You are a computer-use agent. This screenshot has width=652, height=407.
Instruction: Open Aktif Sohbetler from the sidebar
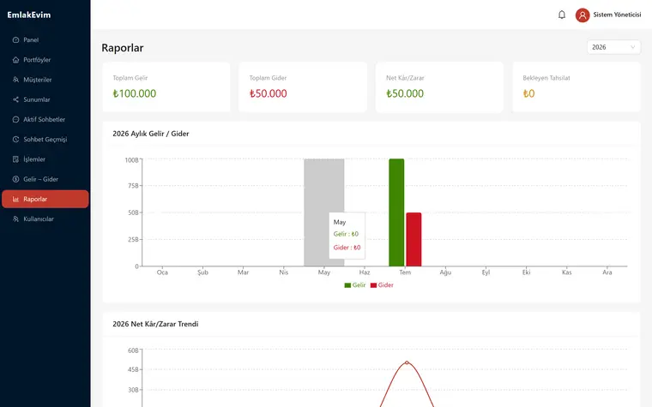(45, 119)
